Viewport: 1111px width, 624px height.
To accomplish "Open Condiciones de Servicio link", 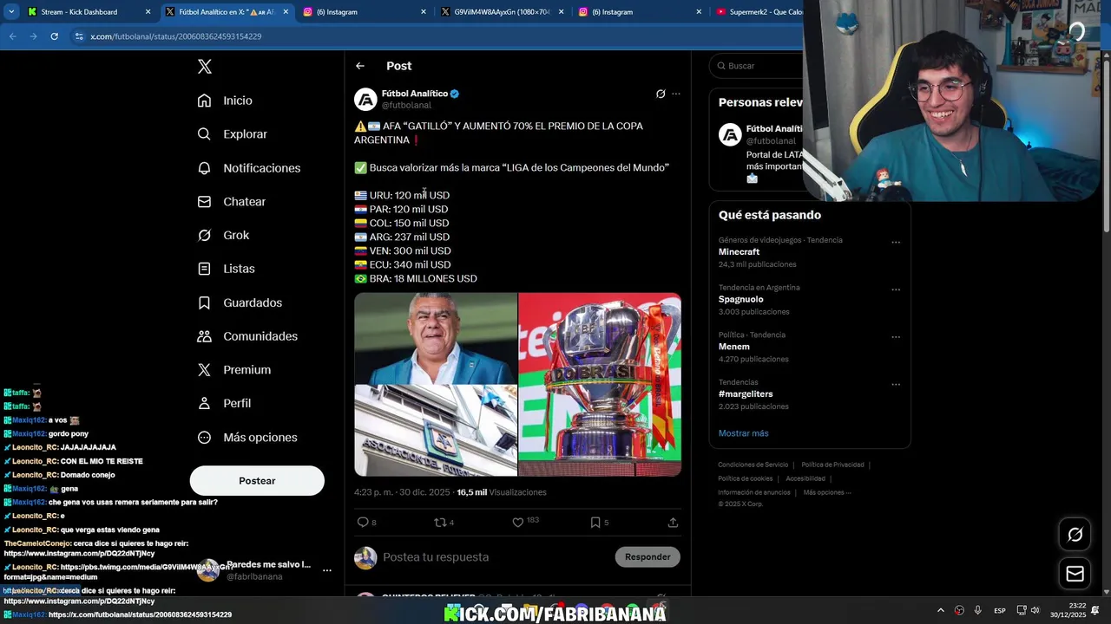I will click(x=753, y=465).
